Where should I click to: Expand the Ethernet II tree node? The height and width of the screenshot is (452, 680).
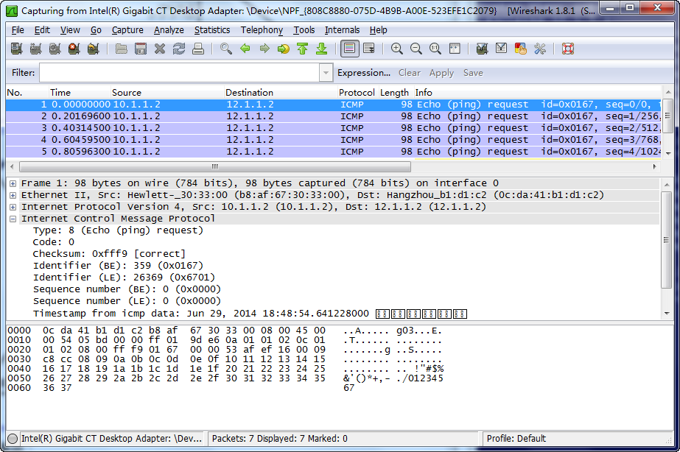[13, 195]
